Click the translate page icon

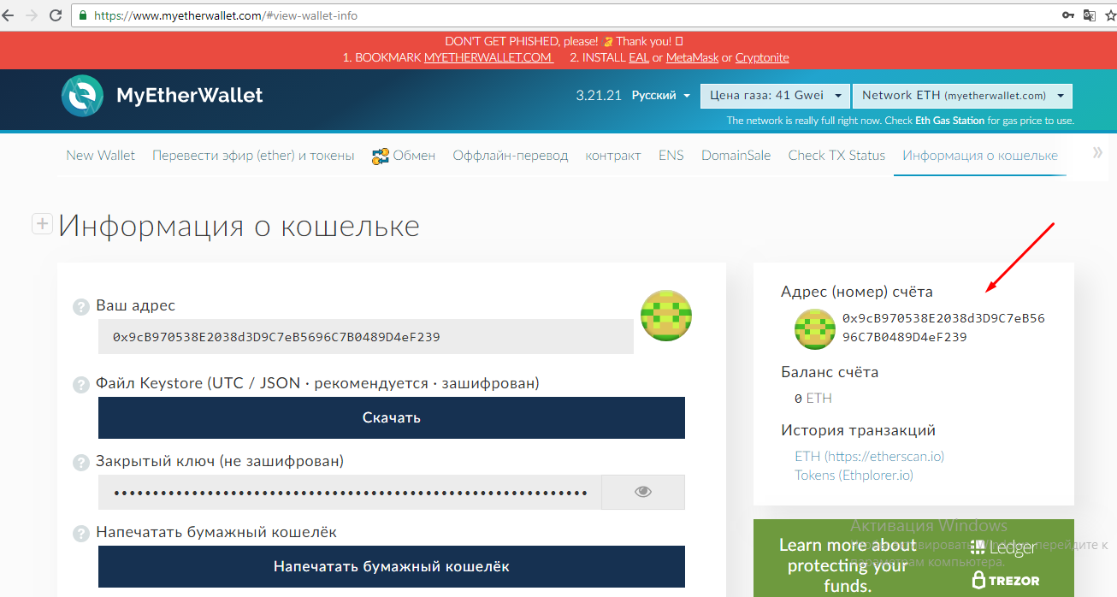tap(1090, 15)
